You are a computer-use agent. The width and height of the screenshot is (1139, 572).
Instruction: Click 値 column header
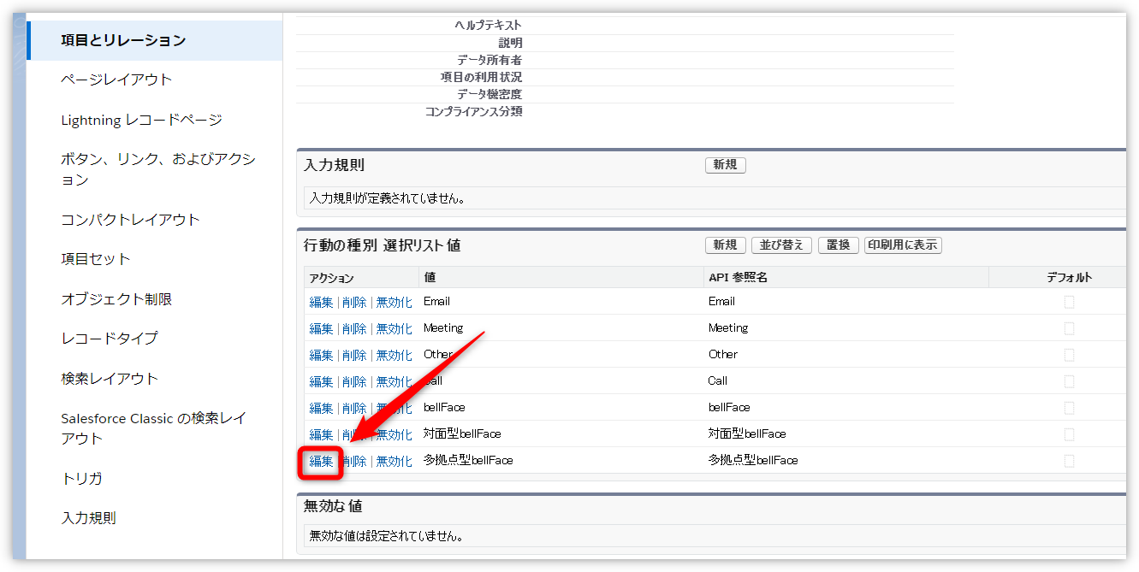[x=430, y=278]
